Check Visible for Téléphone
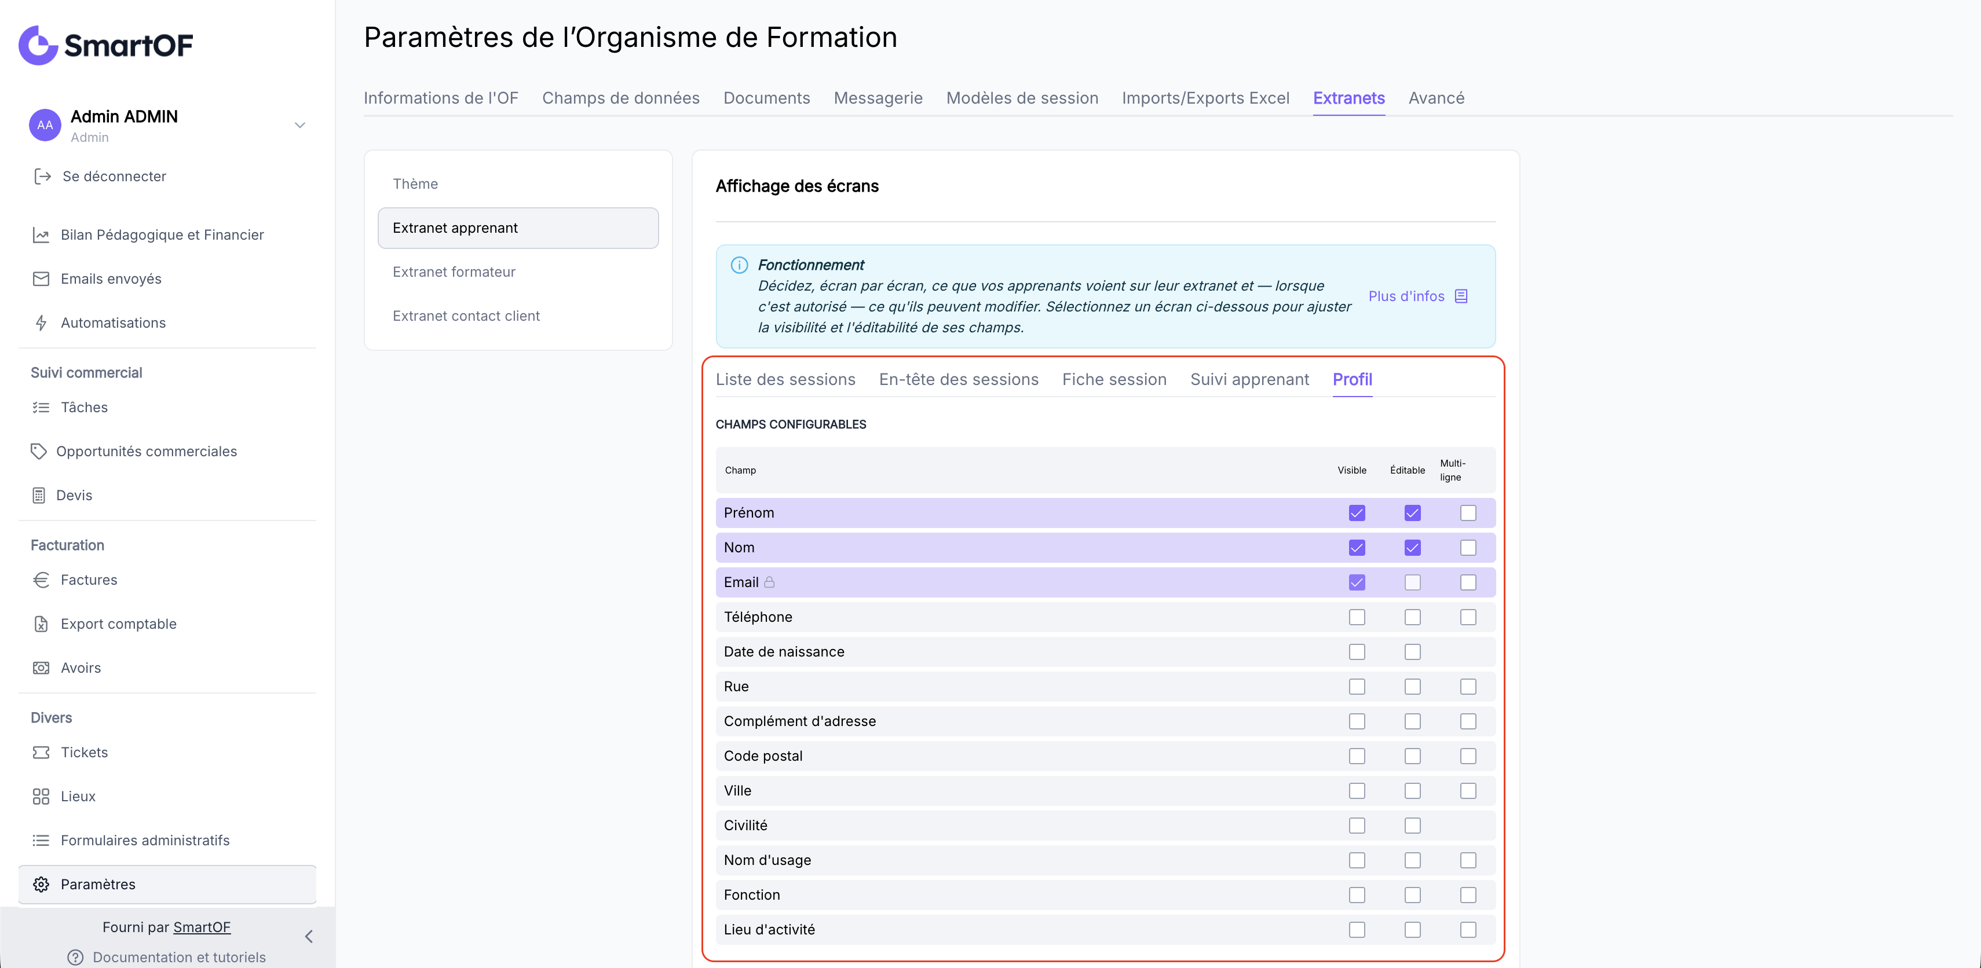Viewport: 1981px width, 968px height. pos(1357,617)
